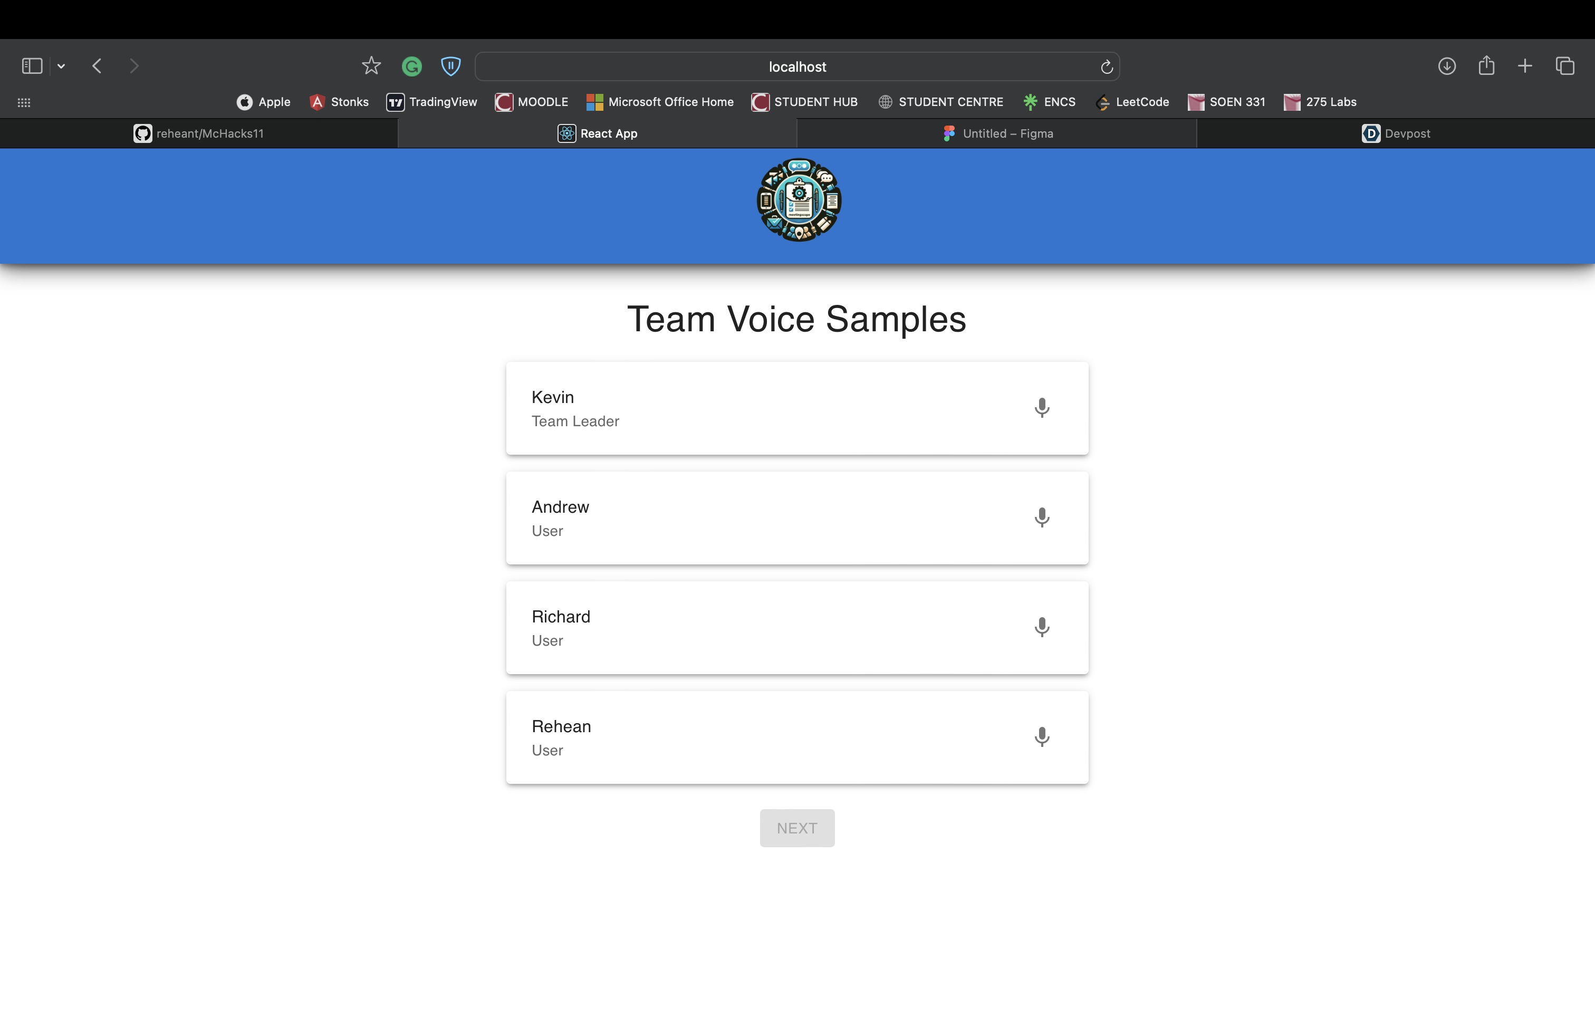Click Kevin's microphone record icon
The image size is (1595, 1036).
[x=1041, y=407]
